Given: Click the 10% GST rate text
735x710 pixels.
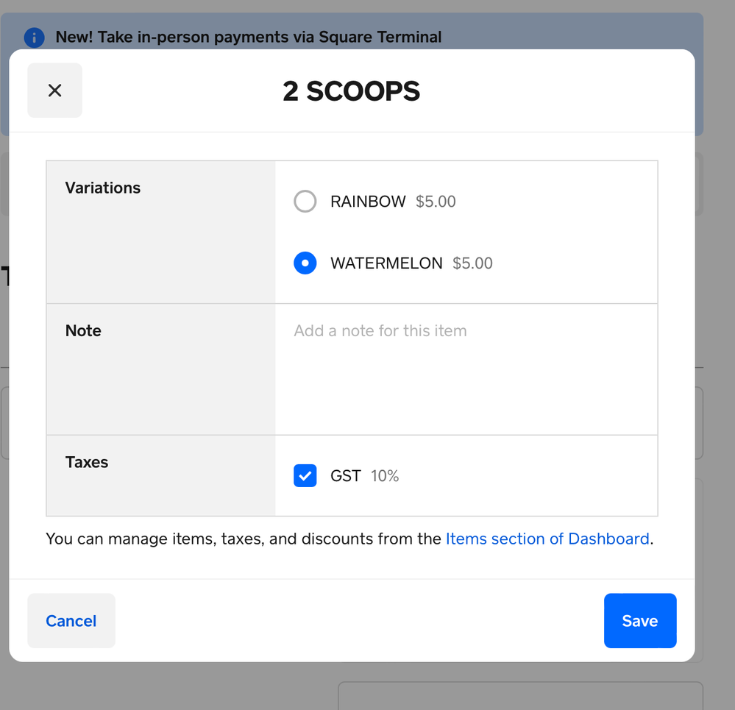Looking at the screenshot, I should (x=385, y=476).
